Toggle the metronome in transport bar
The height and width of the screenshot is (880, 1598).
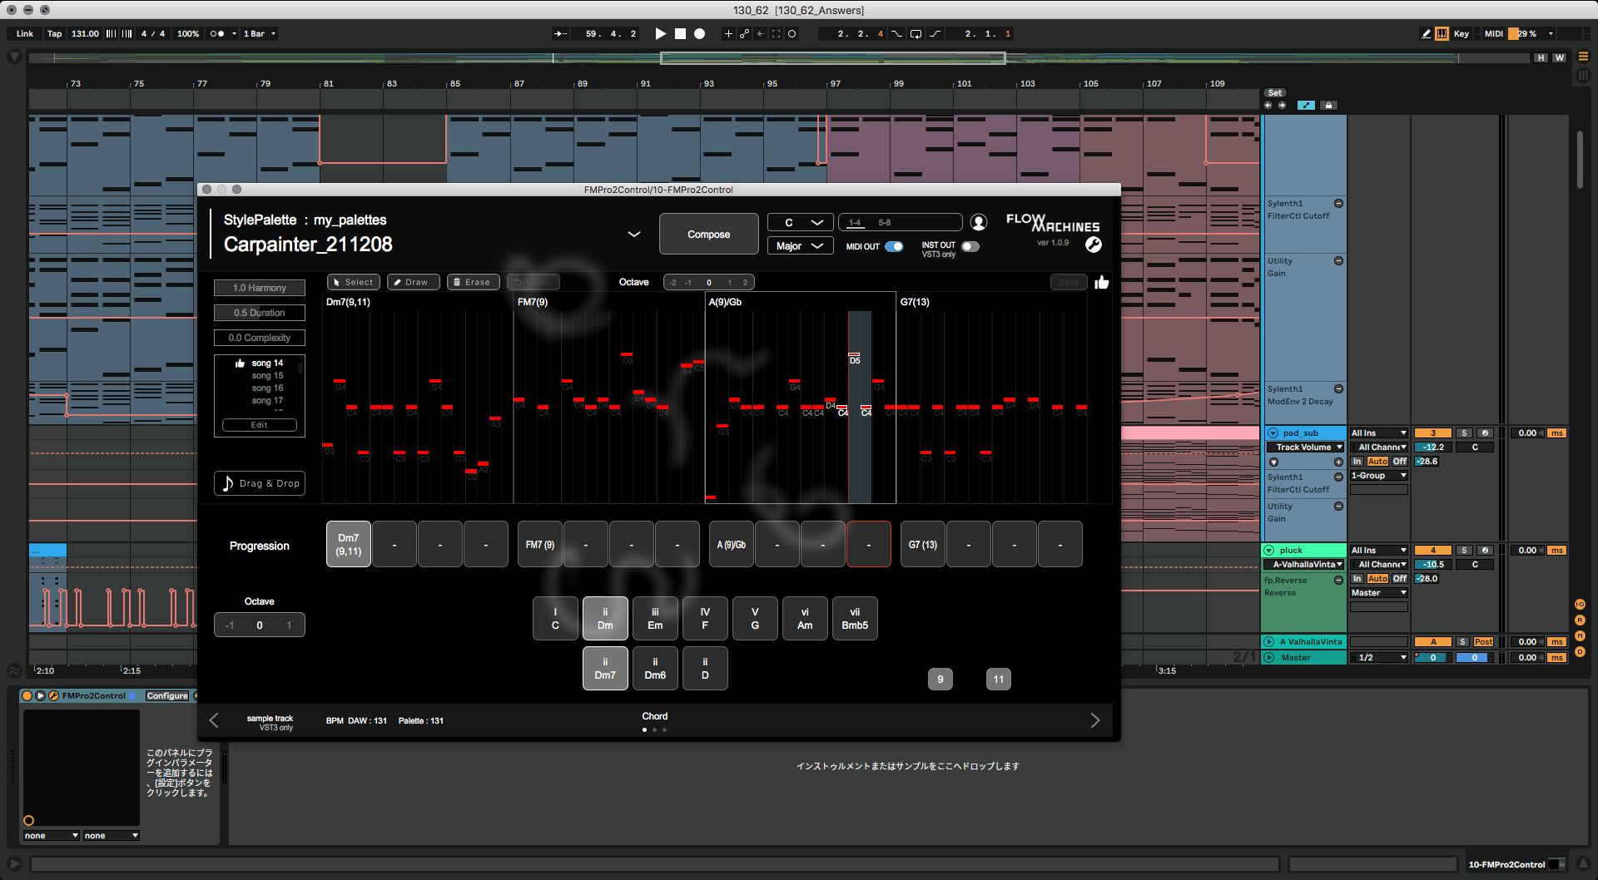(217, 34)
